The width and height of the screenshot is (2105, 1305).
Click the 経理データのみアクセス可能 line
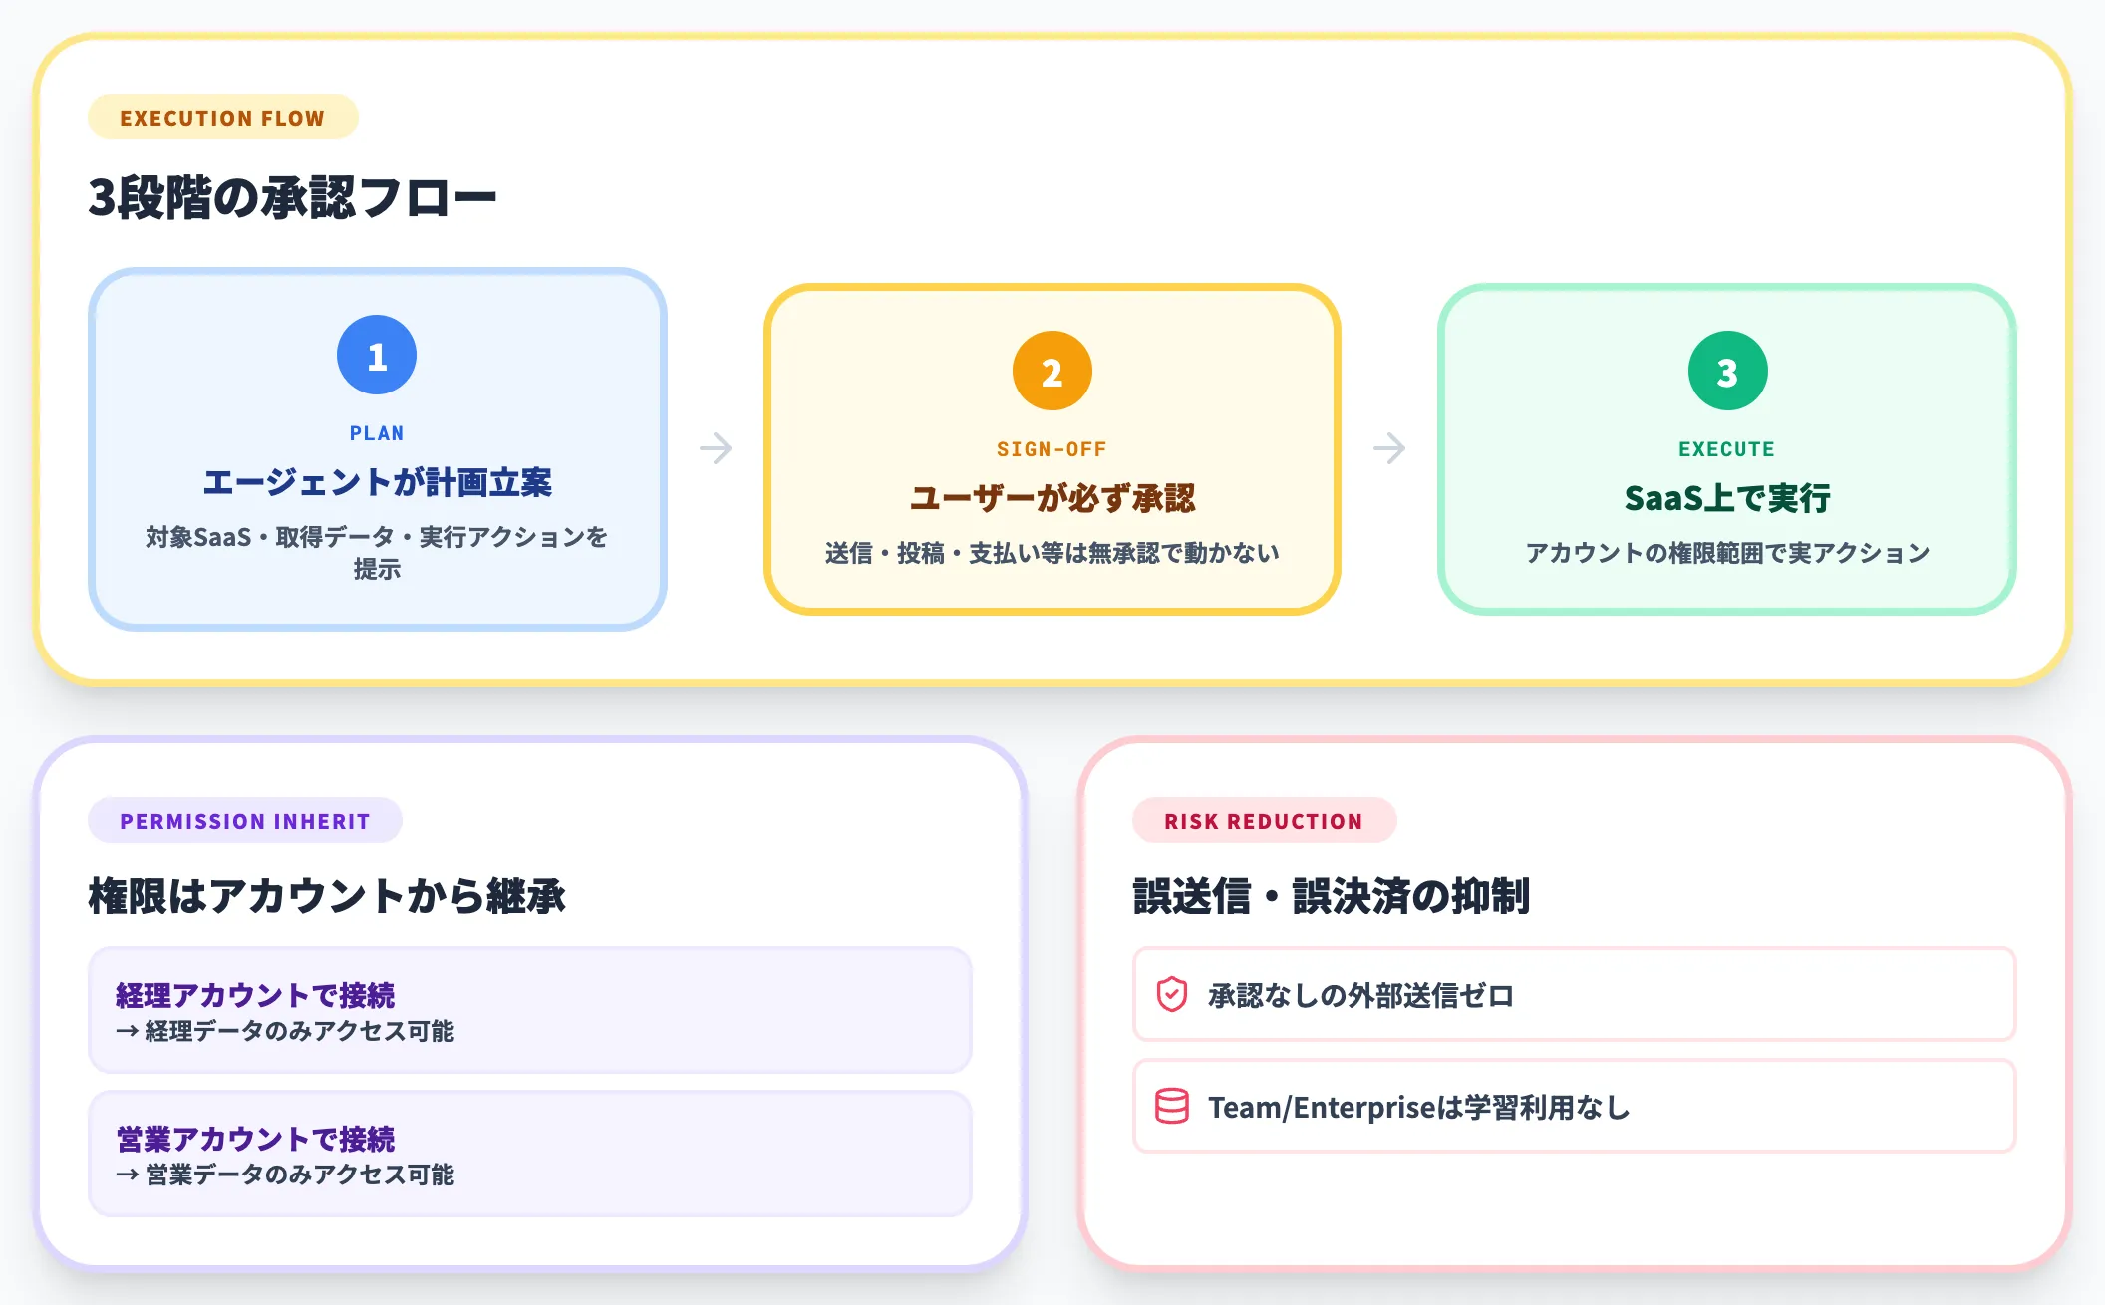pos(285,1031)
